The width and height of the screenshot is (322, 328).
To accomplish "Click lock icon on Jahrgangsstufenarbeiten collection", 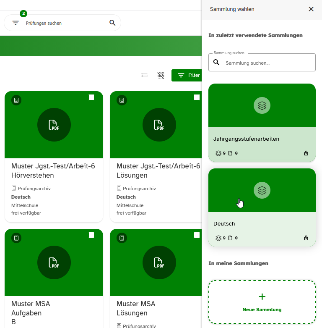I will 306,153.
